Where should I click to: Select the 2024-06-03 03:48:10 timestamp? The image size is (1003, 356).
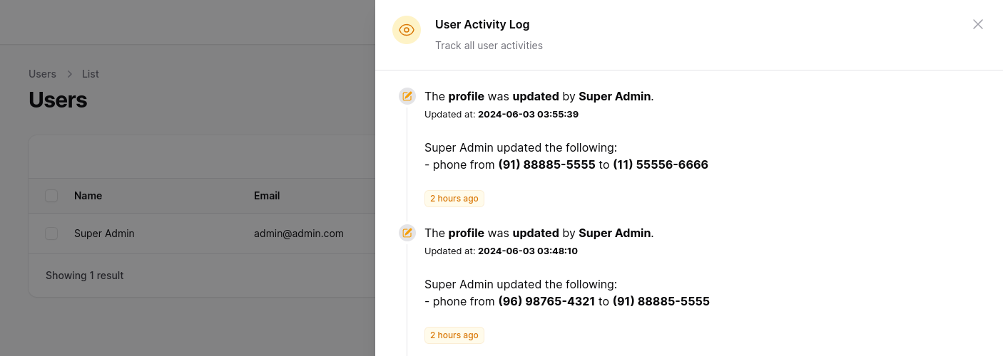[x=528, y=251]
